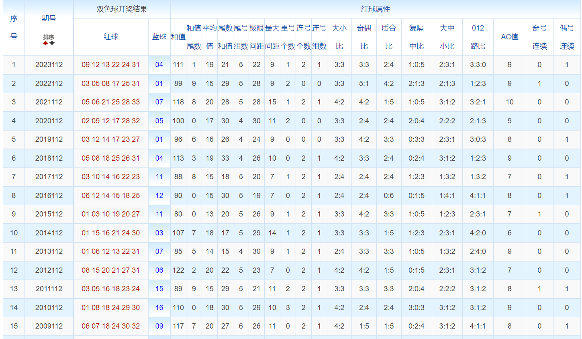This screenshot has height=339, width=582.
Task: Click the 大中小比 column header
Action: point(447,37)
